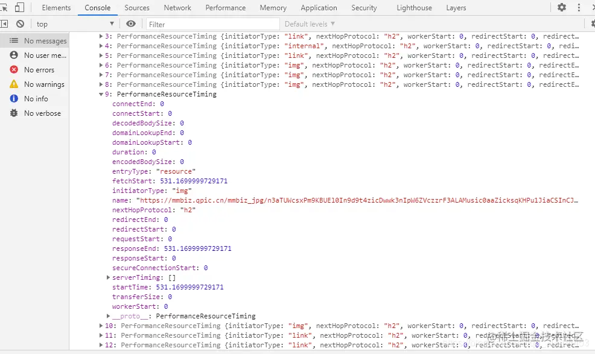Image resolution: width=595 pixels, height=354 pixels.
Task: Open the top execution context dropdown
Action: tap(75, 24)
